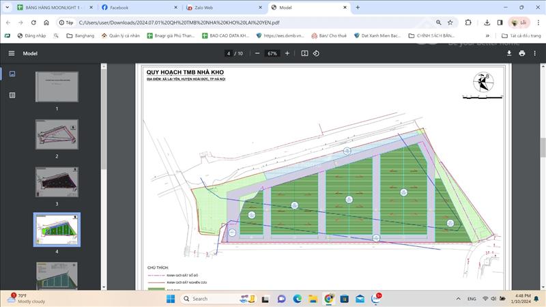Click the thumbnail panel scrollbar
The image size is (546, 307).
pyautogui.click(x=104, y=118)
